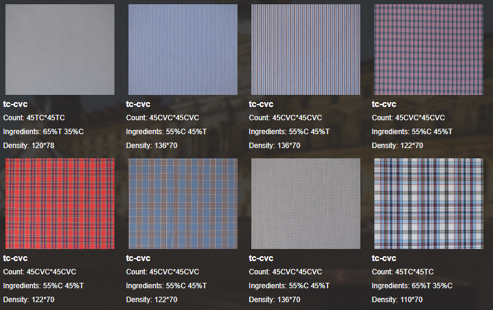Select 'Ingredients: 55%C 45%T' under red-blue striped fabric
The image size is (493, 310).
(290, 132)
